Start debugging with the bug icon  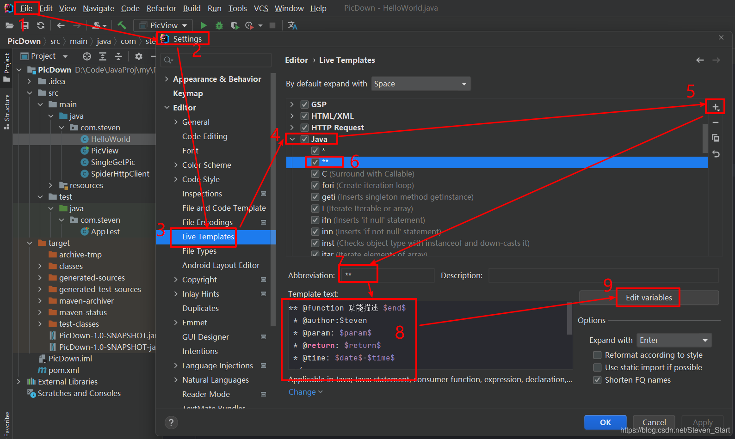[x=219, y=25]
